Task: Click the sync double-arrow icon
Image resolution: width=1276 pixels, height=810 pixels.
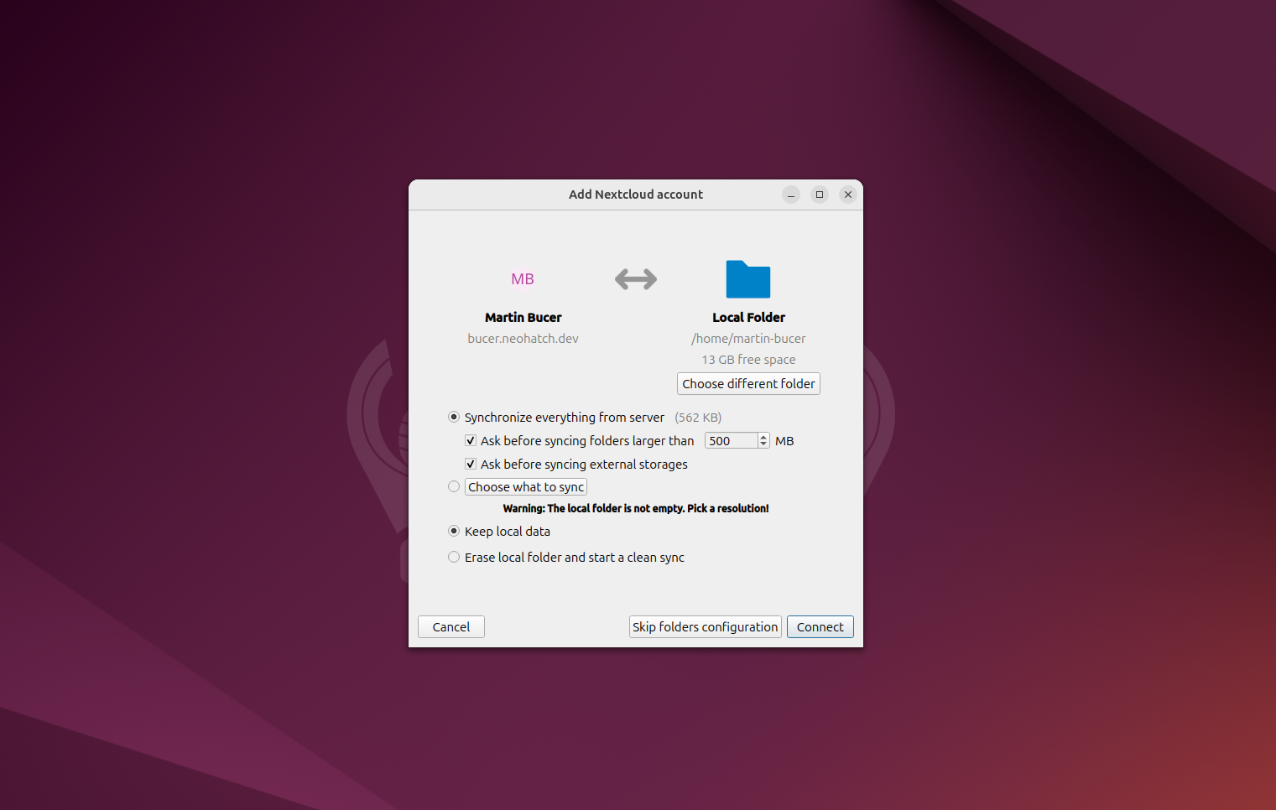Action: (x=636, y=279)
